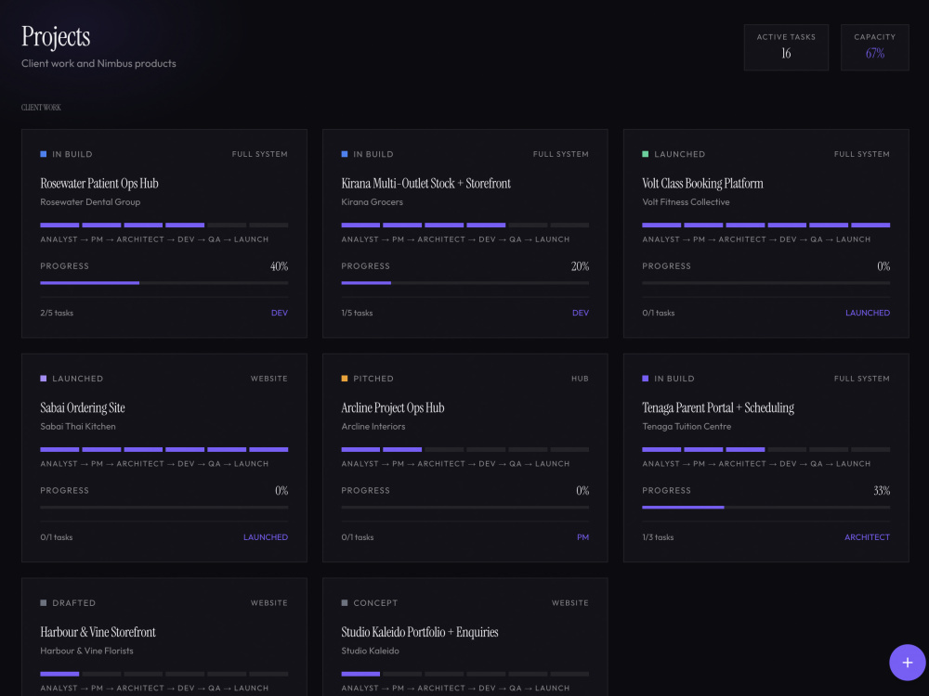Screen dimensions: 929x696
Task: Click the purple status square on Sabai card
Action: click(x=44, y=379)
